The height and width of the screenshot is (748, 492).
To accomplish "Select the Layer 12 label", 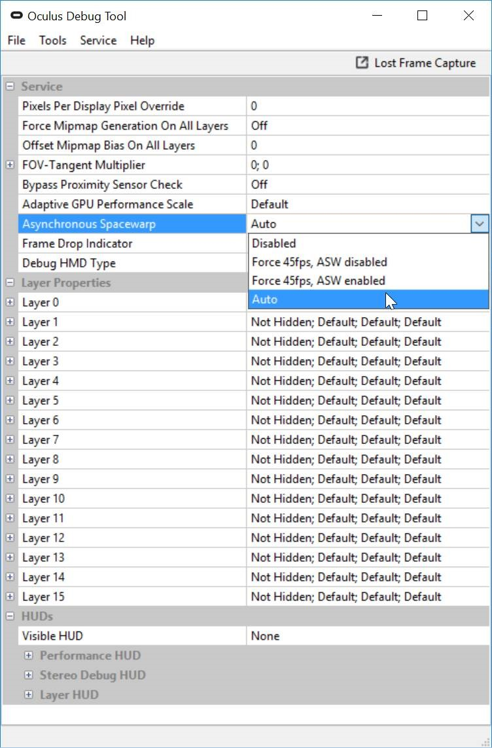I will pos(132,537).
